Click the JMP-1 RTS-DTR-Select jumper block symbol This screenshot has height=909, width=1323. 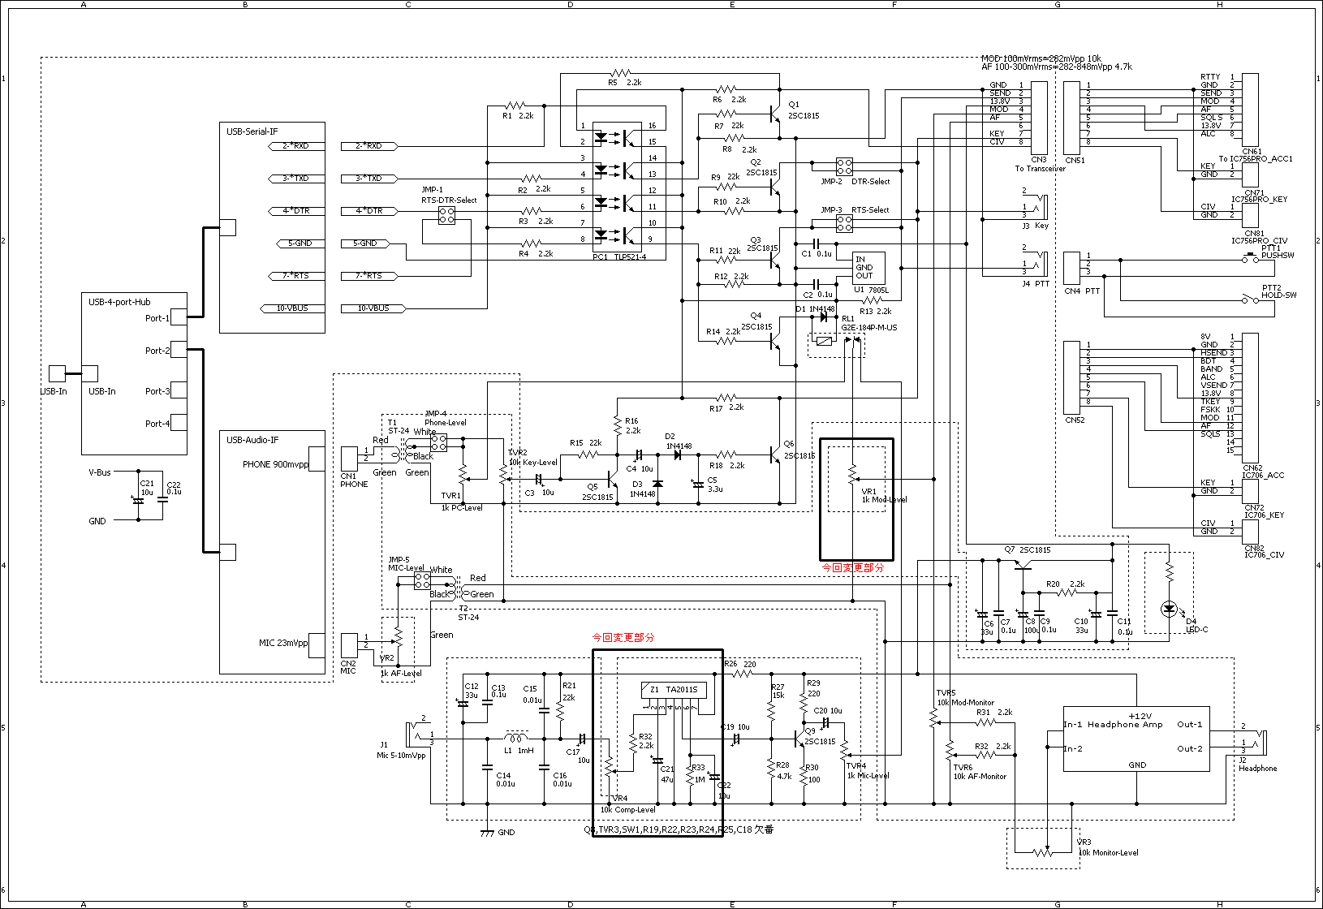click(x=446, y=215)
